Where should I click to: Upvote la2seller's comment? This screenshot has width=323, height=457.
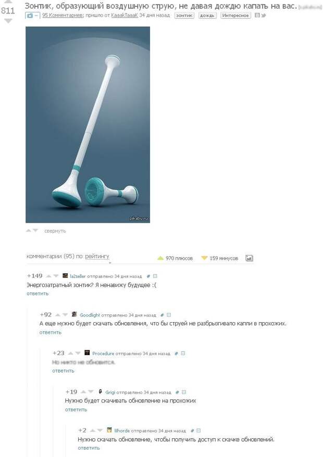[49, 276]
